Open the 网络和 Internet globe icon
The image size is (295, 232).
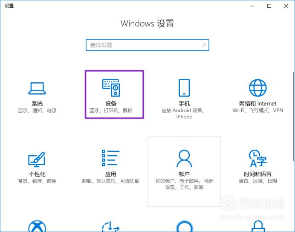(x=258, y=88)
